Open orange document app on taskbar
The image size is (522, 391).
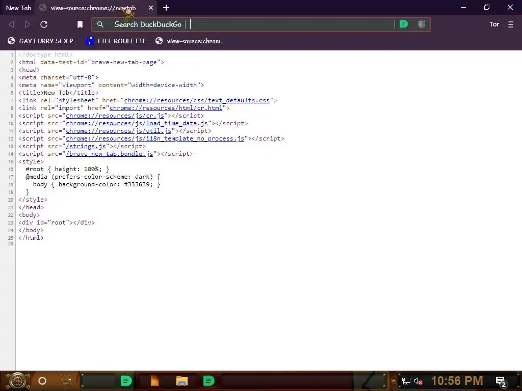point(155,381)
